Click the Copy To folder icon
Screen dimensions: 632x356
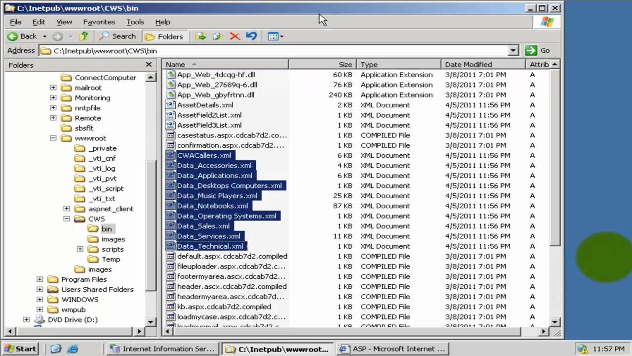click(218, 36)
